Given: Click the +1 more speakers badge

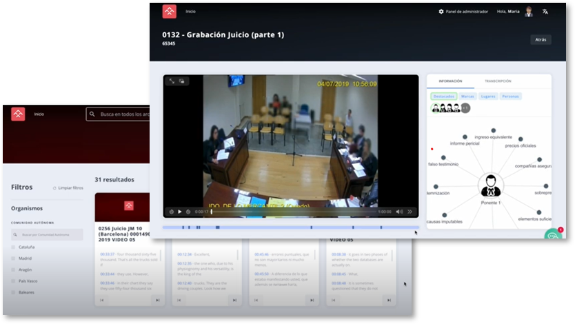Looking at the screenshot, I should point(465,108).
